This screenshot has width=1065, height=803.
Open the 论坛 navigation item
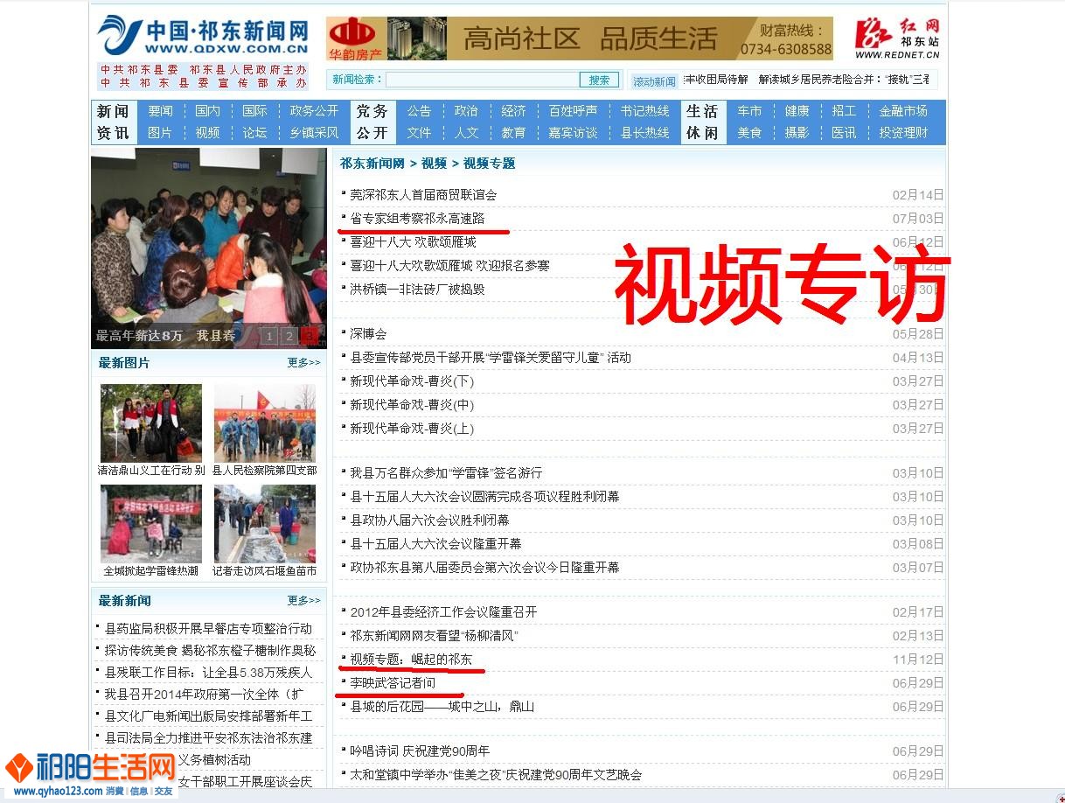pos(254,133)
